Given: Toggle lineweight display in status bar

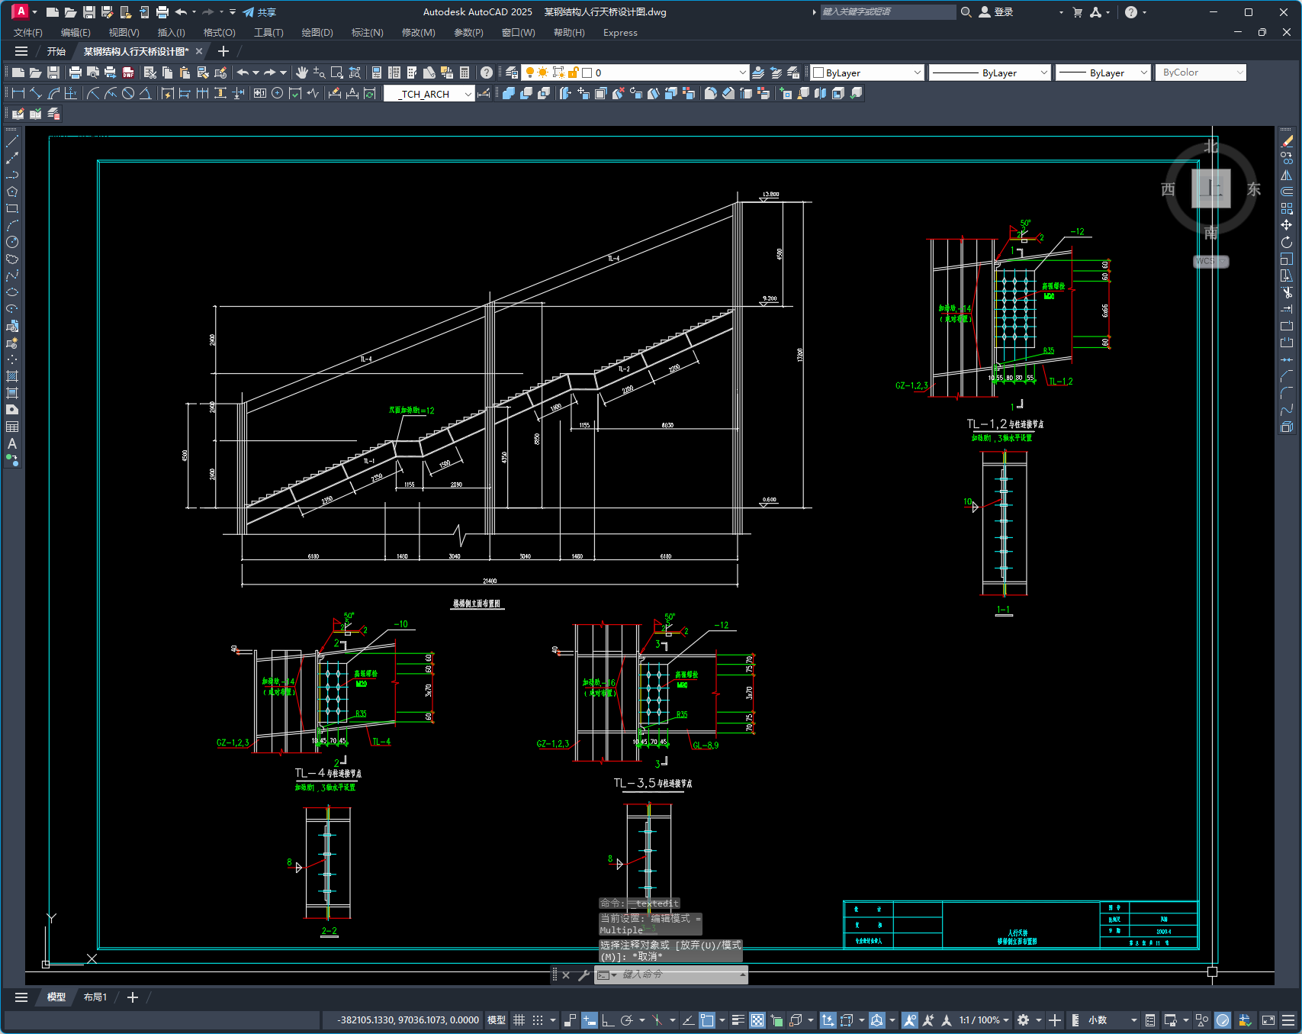Looking at the screenshot, I should [738, 1020].
